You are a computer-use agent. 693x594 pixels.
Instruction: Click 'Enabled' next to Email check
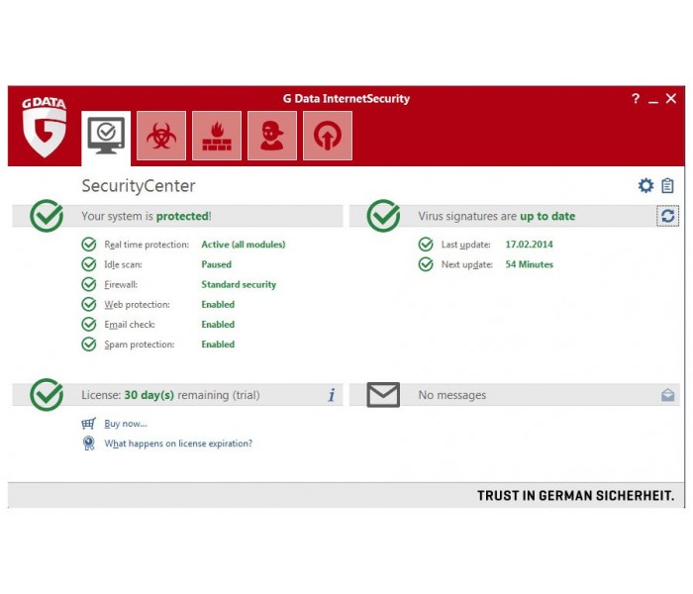218,324
